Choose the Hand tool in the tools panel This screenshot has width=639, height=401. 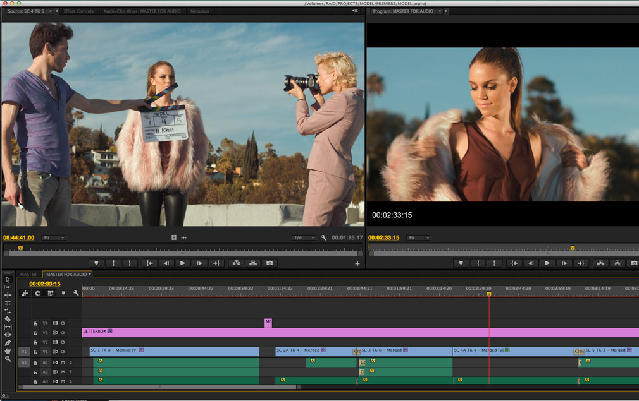8,350
